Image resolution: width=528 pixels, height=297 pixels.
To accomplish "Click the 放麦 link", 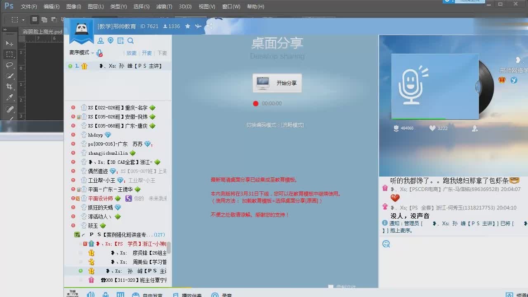I will pyautogui.click(x=132, y=53).
